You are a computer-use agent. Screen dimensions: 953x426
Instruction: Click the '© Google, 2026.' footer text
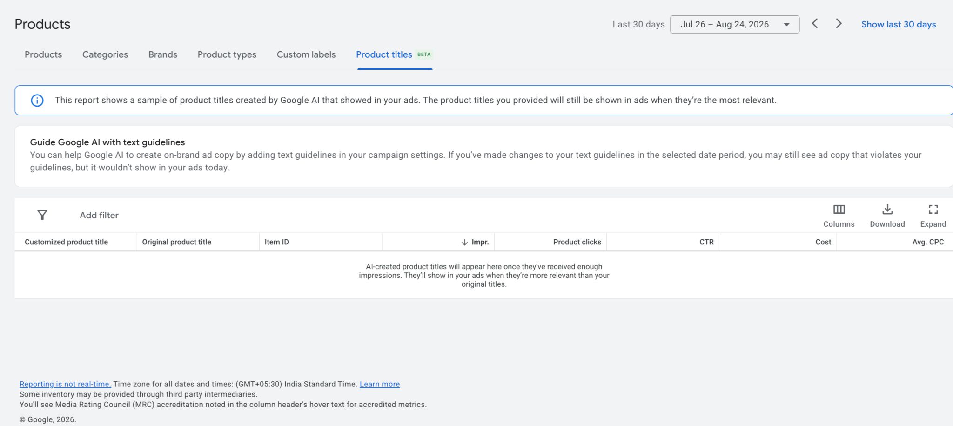[x=48, y=419]
